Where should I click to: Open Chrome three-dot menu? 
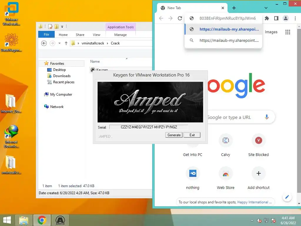[295, 18]
